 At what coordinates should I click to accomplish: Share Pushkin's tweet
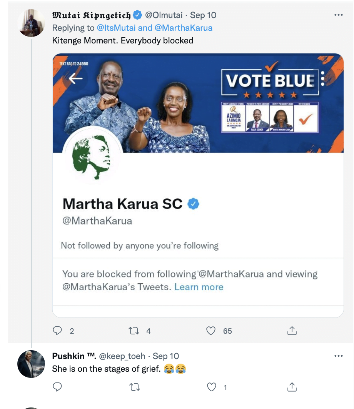[292, 387]
